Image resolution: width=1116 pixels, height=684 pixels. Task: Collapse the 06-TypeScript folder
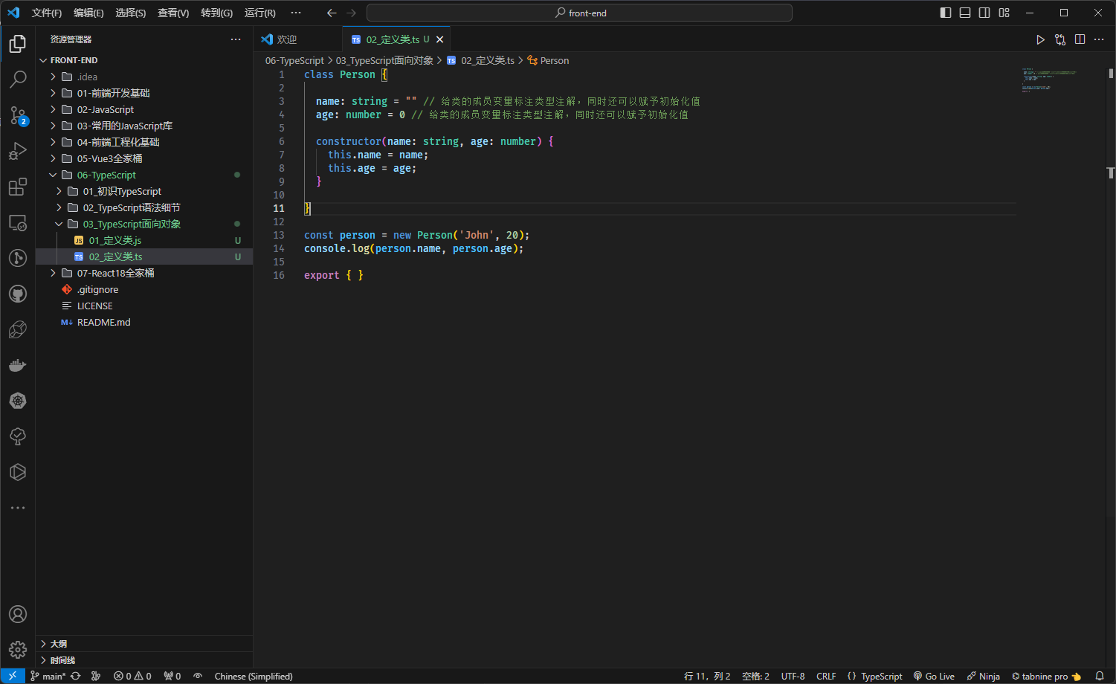click(106, 175)
